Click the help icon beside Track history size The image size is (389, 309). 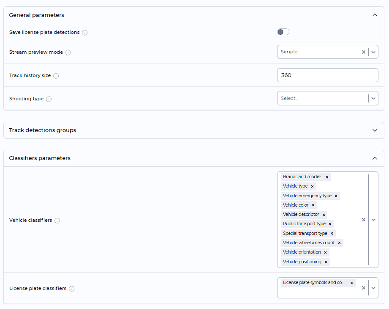[x=57, y=76]
